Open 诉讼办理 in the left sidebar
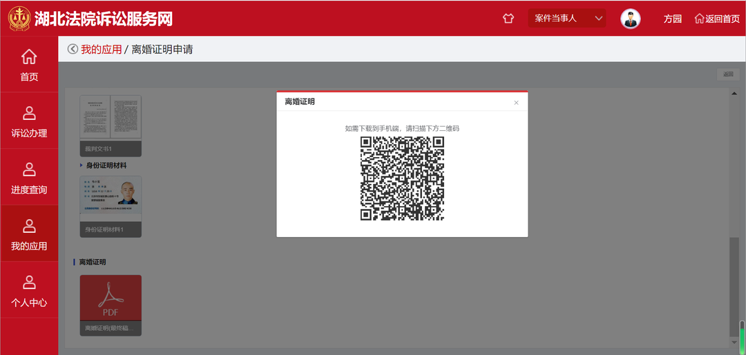 pos(29,121)
